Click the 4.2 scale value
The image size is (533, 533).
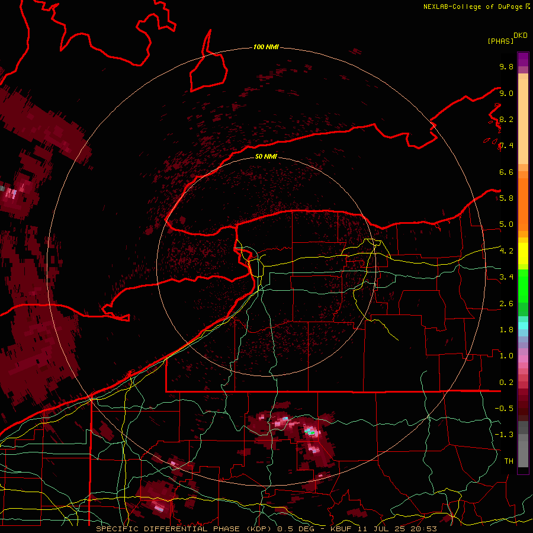(x=506, y=251)
